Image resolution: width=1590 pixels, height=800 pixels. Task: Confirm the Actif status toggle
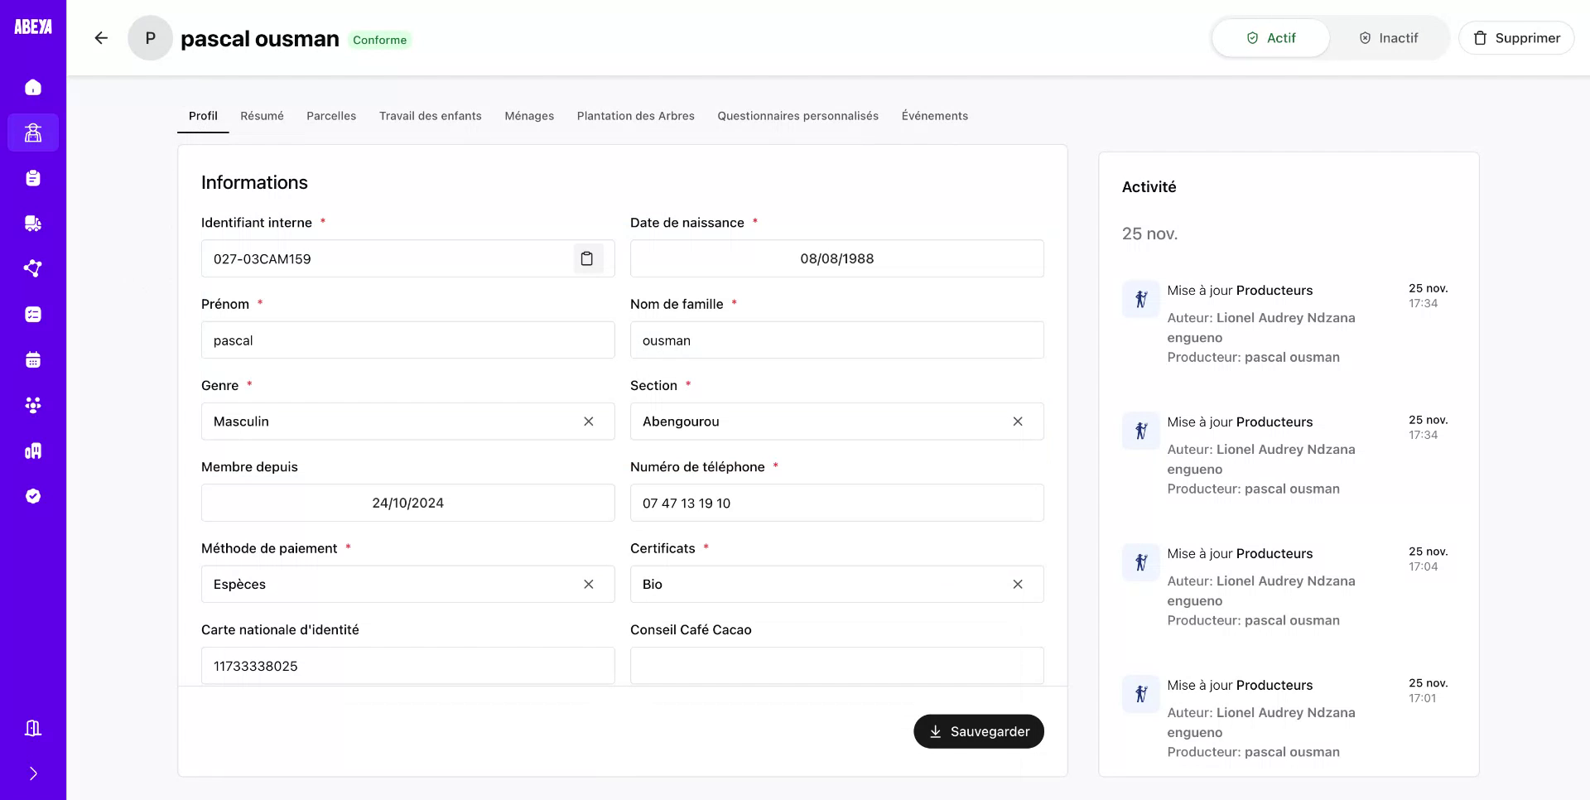1270,37
